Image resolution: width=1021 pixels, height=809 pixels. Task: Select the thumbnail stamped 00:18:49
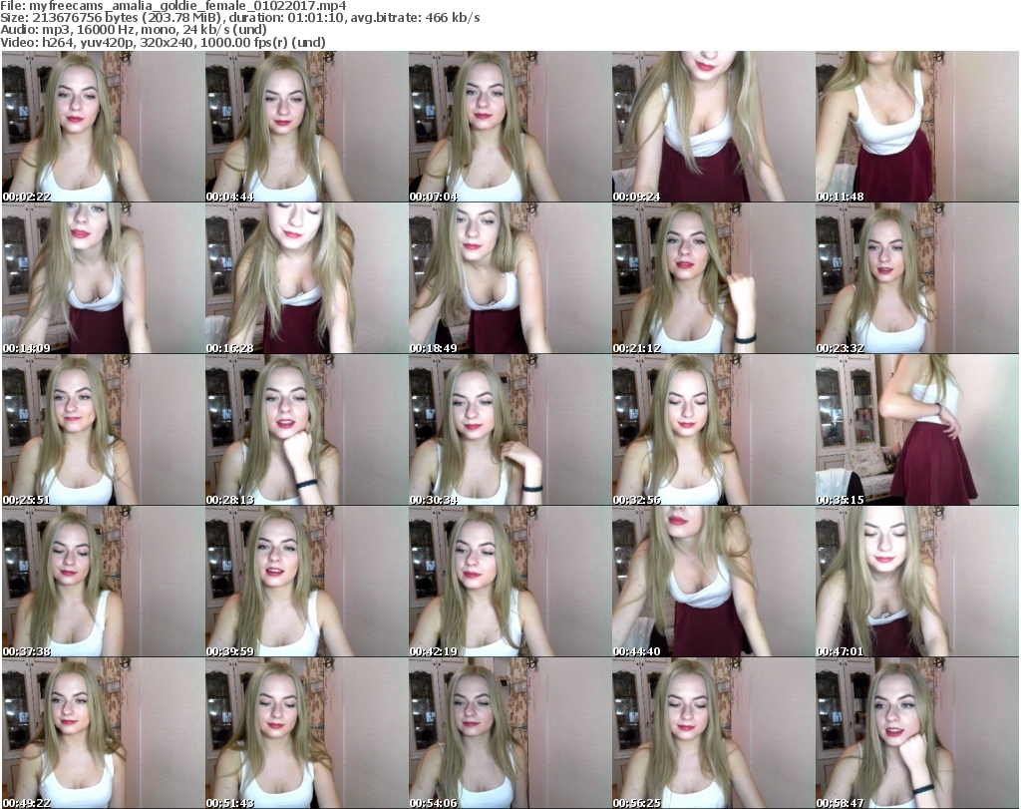(510, 278)
